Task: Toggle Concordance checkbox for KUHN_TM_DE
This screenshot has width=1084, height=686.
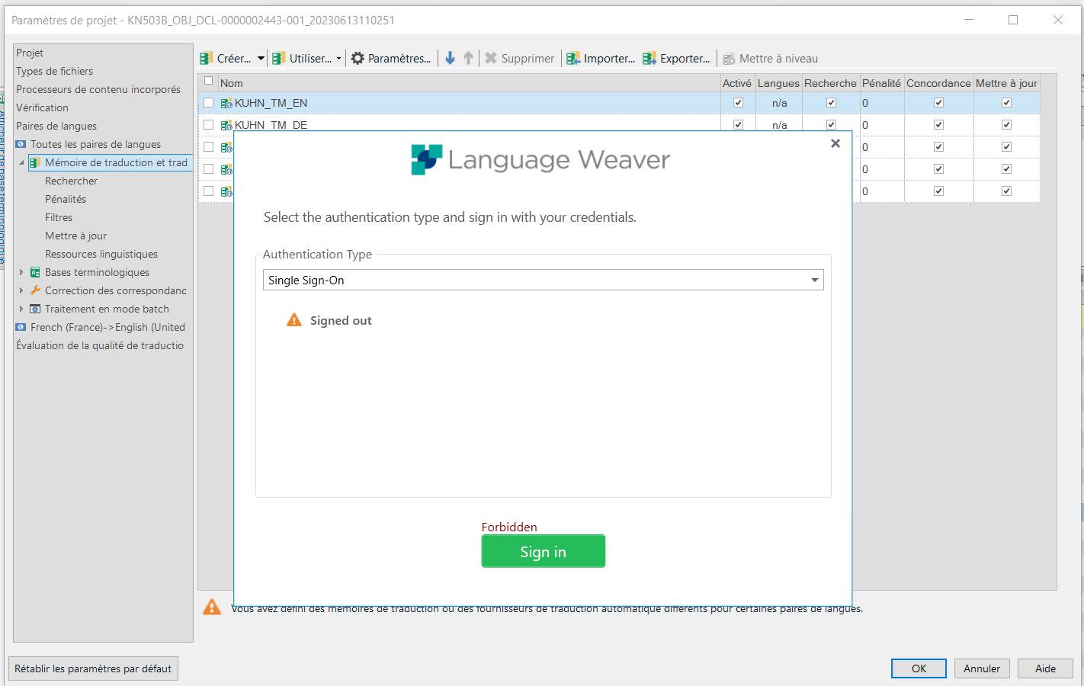Action: pyautogui.click(x=938, y=124)
